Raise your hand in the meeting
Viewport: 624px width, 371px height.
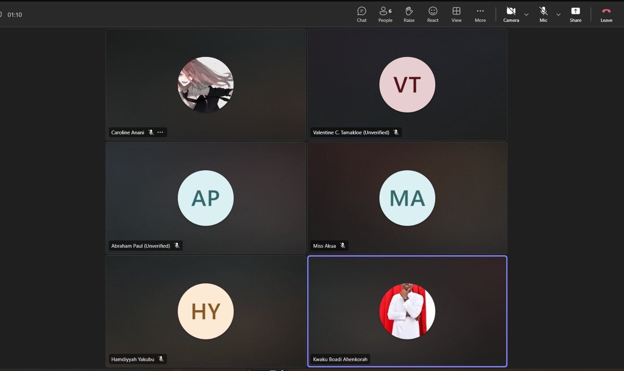(x=409, y=15)
